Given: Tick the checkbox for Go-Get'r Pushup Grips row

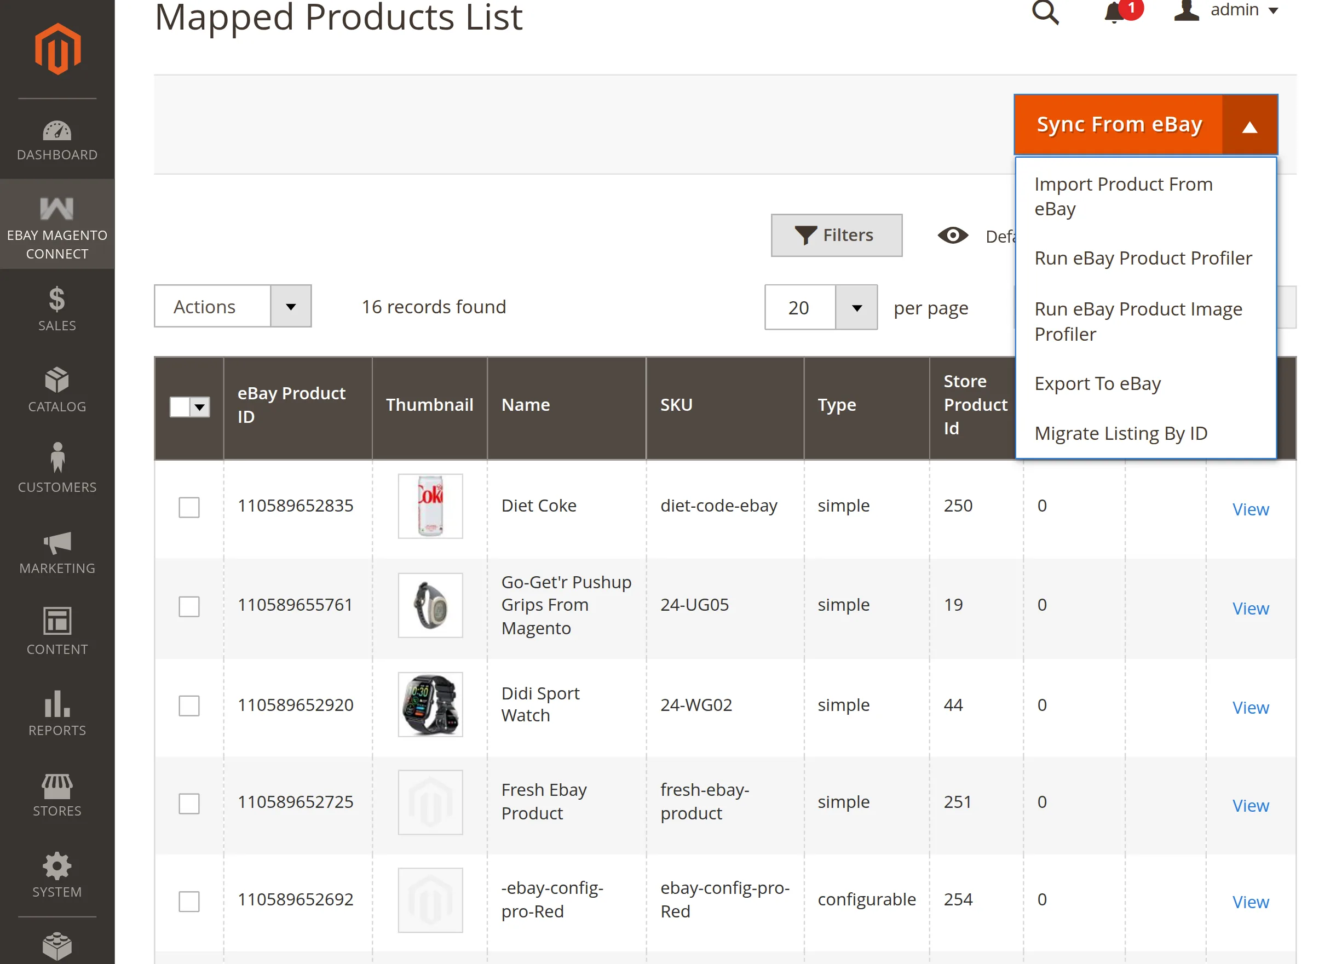Looking at the screenshot, I should click(189, 606).
